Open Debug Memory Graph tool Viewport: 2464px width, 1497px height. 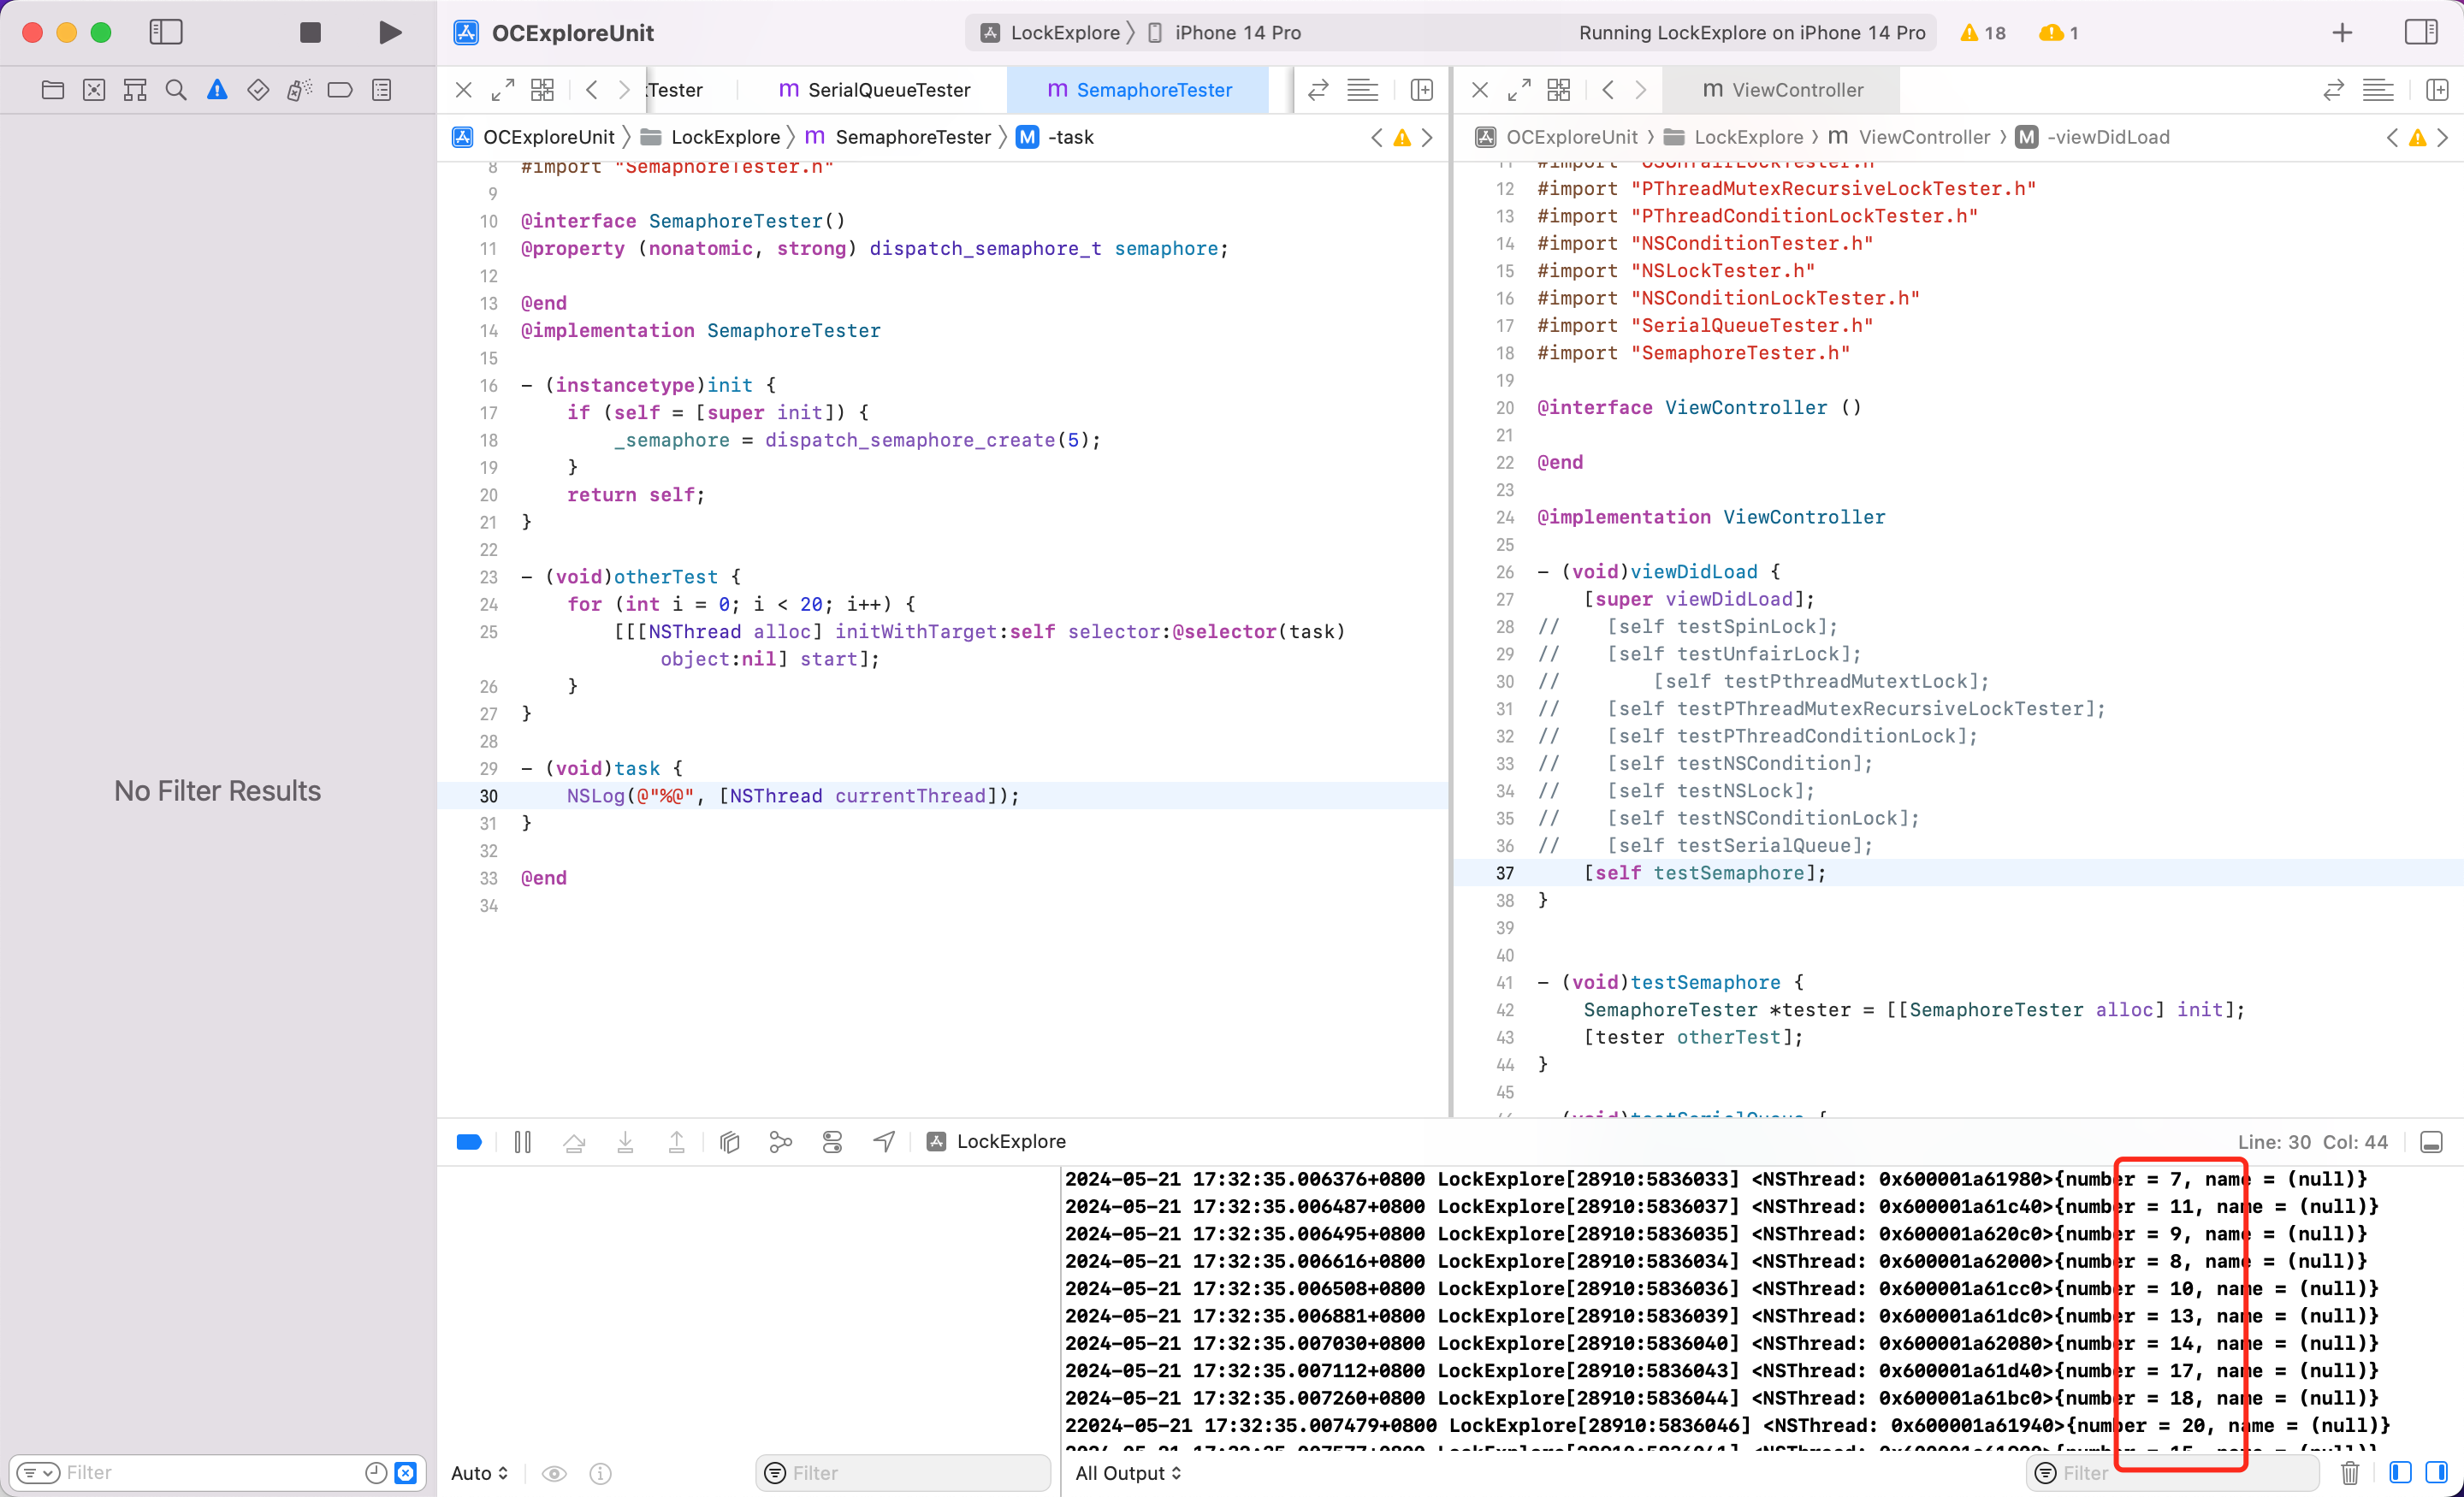781,1142
